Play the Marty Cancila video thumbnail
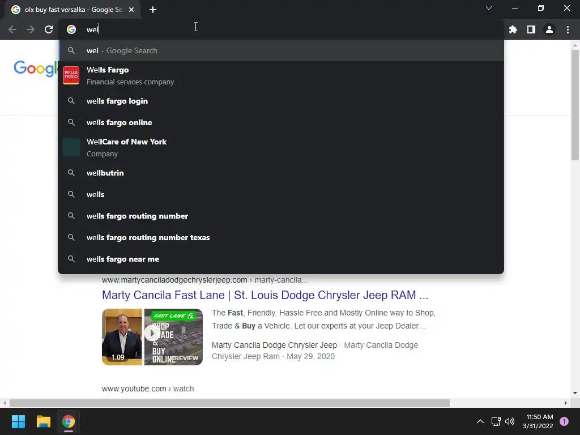Screen dimensions: 580x435 pyautogui.click(x=152, y=337)
